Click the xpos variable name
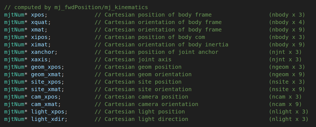 point(38,15)
